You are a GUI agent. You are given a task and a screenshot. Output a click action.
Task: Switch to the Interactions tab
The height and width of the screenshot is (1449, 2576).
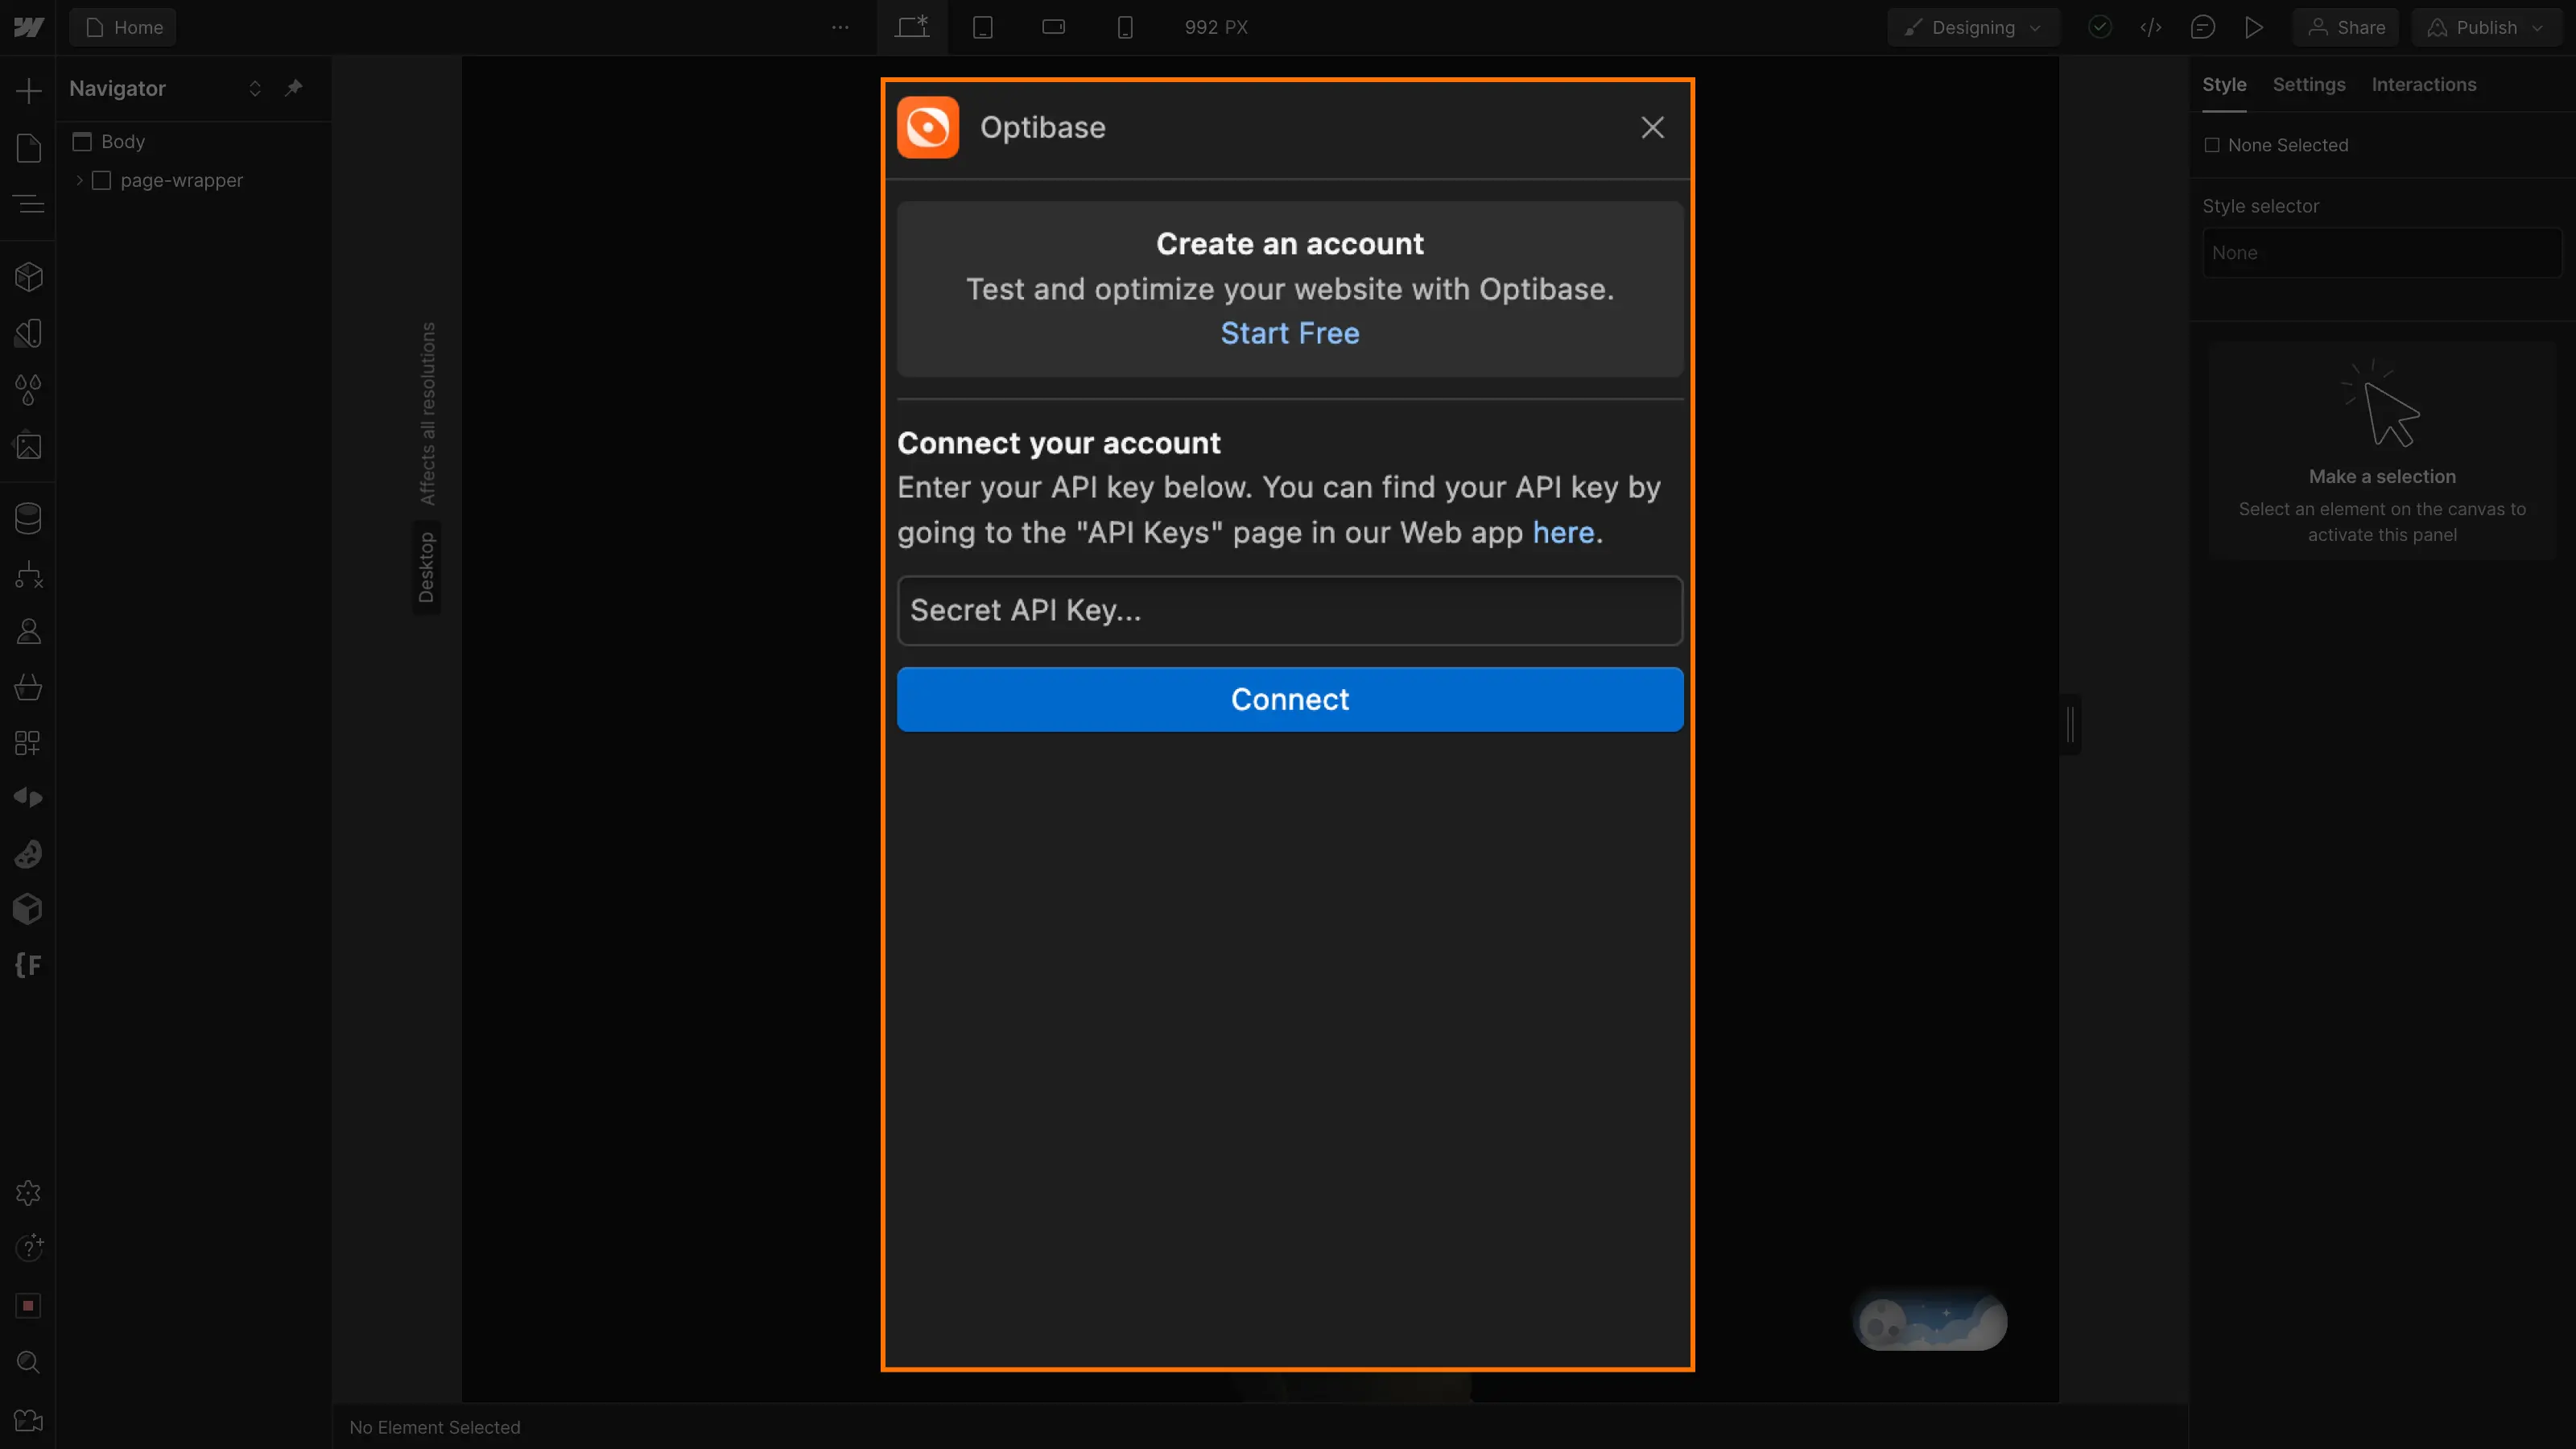[2422, 83]
